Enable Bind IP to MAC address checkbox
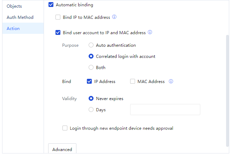This screenshot has height=158, width=239. [x=58, y=17]
